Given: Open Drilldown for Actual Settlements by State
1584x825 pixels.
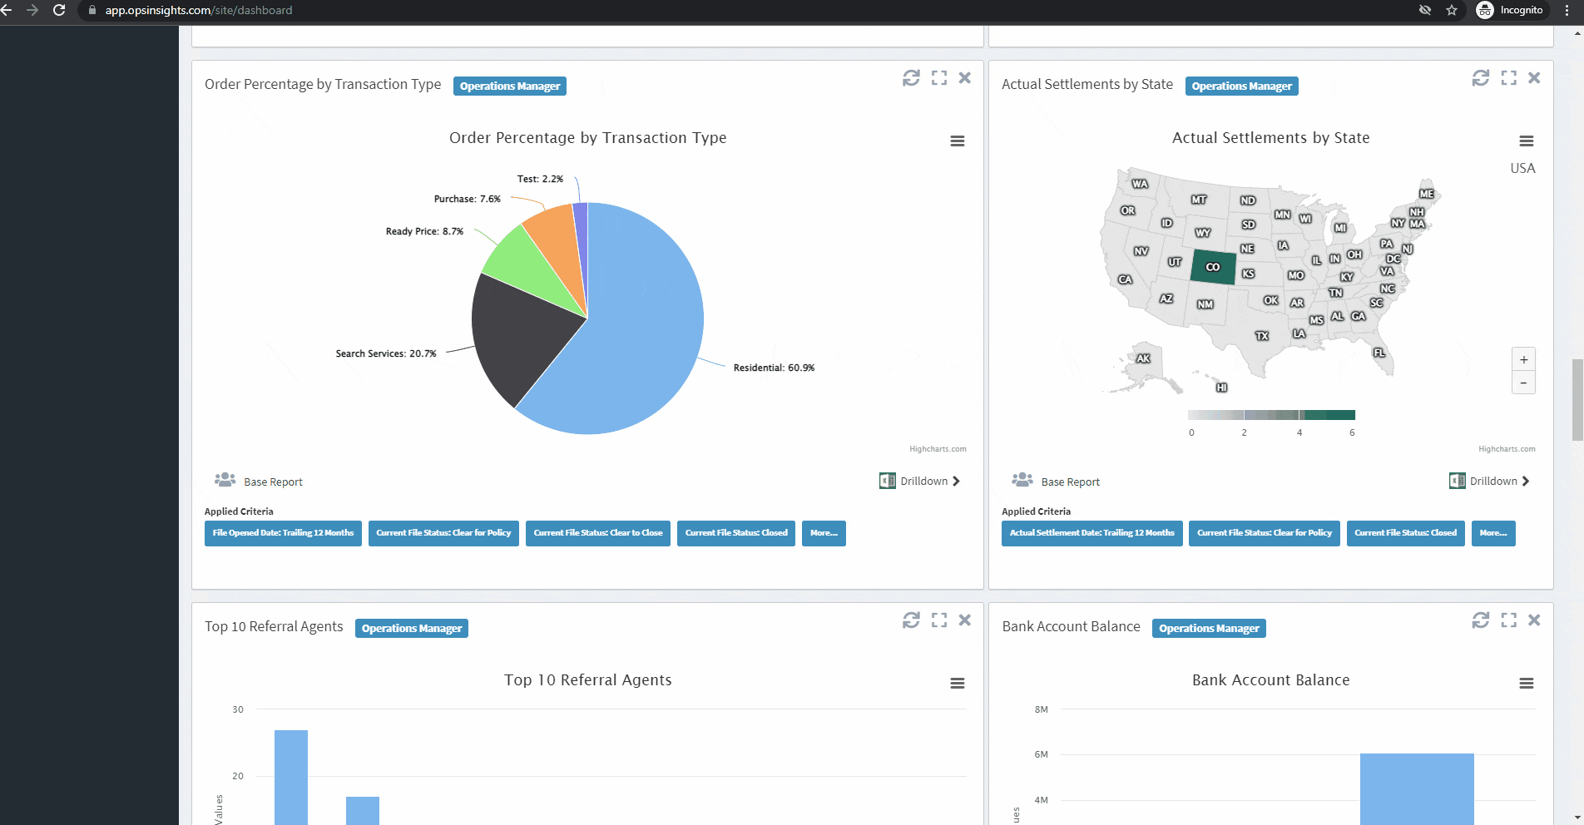Looking at the screenshot, I should coord(1490,482).
